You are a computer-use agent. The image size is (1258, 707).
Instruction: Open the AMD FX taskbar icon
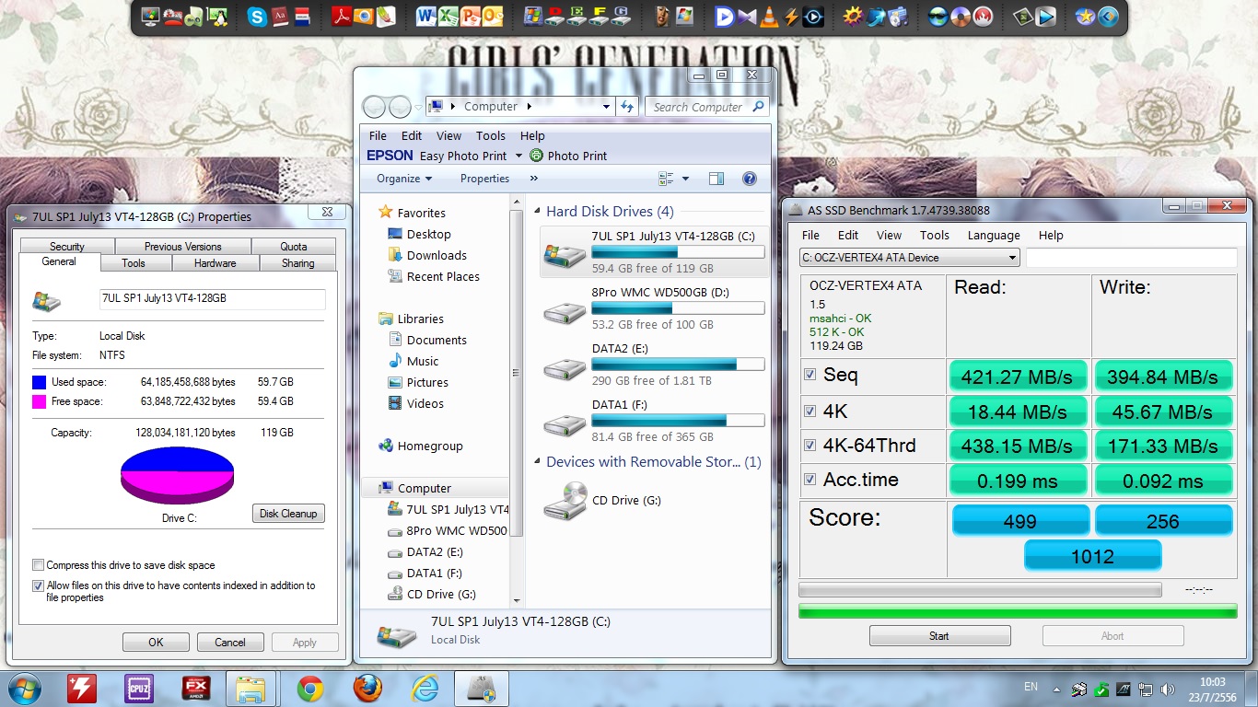pos(195,689)
